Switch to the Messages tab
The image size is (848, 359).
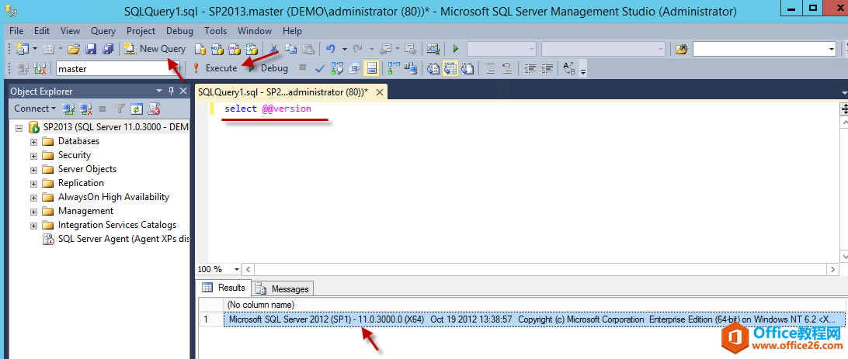[283, 288]
